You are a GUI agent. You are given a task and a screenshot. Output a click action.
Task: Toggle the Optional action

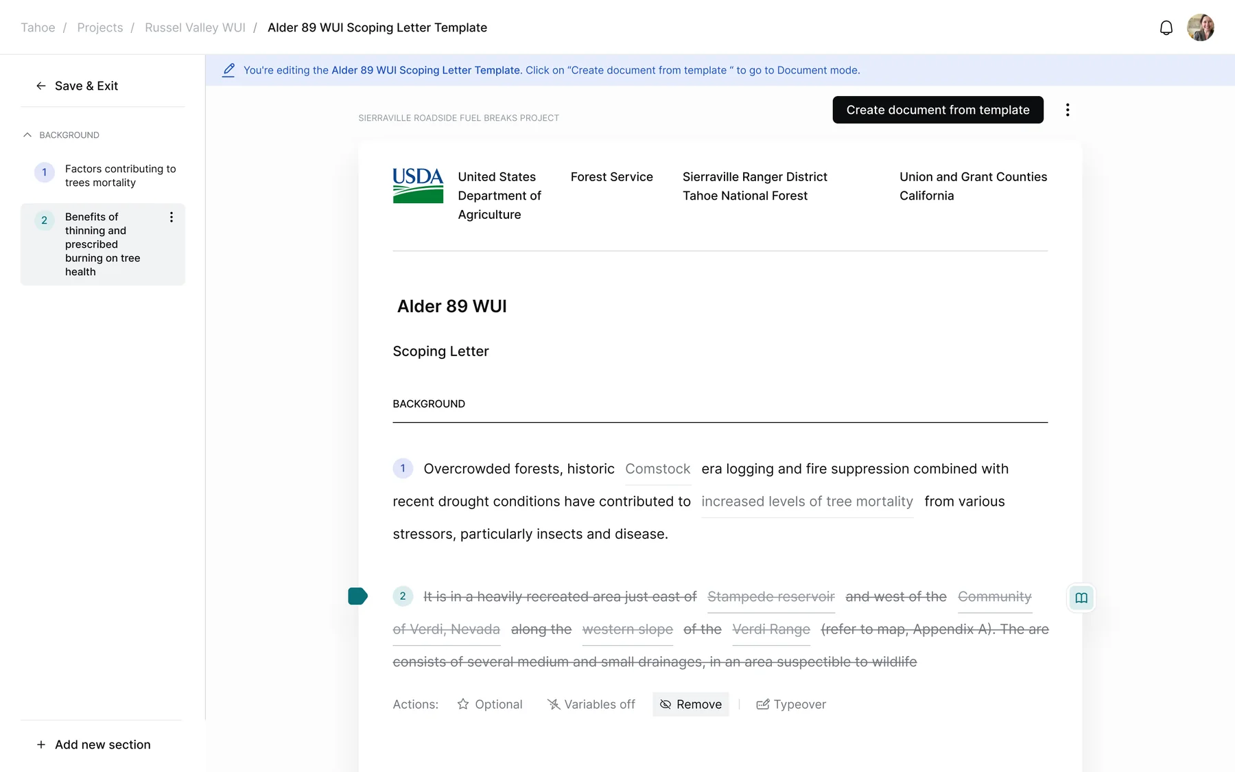tap(490, 704)
